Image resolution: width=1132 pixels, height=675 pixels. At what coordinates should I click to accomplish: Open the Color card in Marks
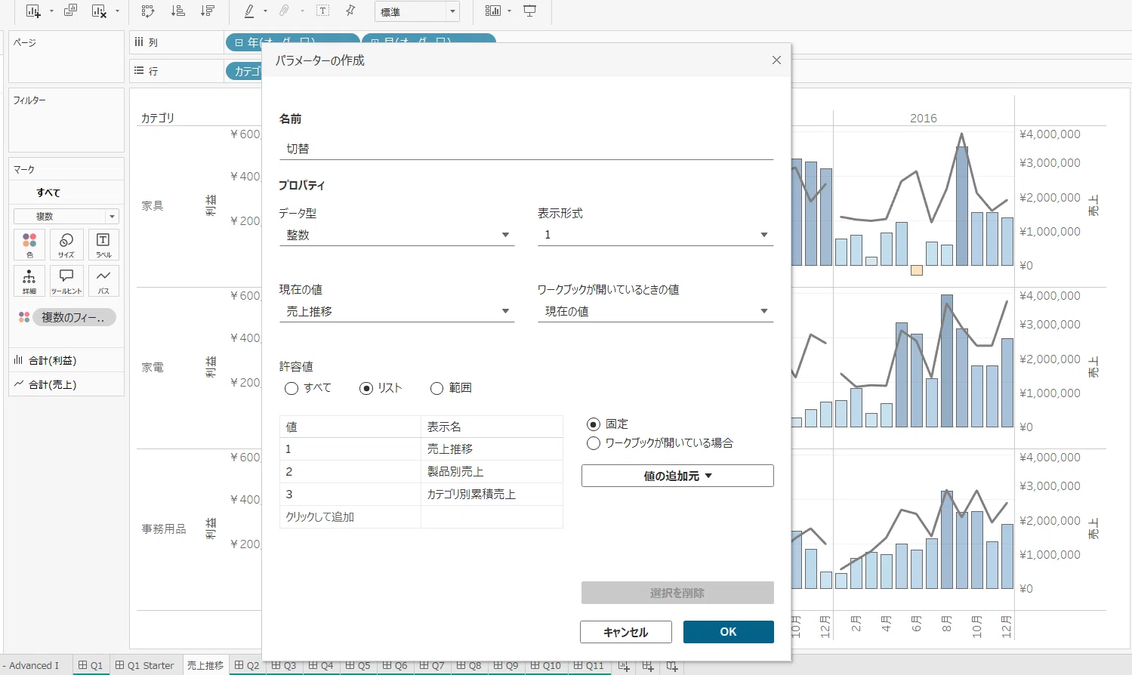[x=29, y=245]
